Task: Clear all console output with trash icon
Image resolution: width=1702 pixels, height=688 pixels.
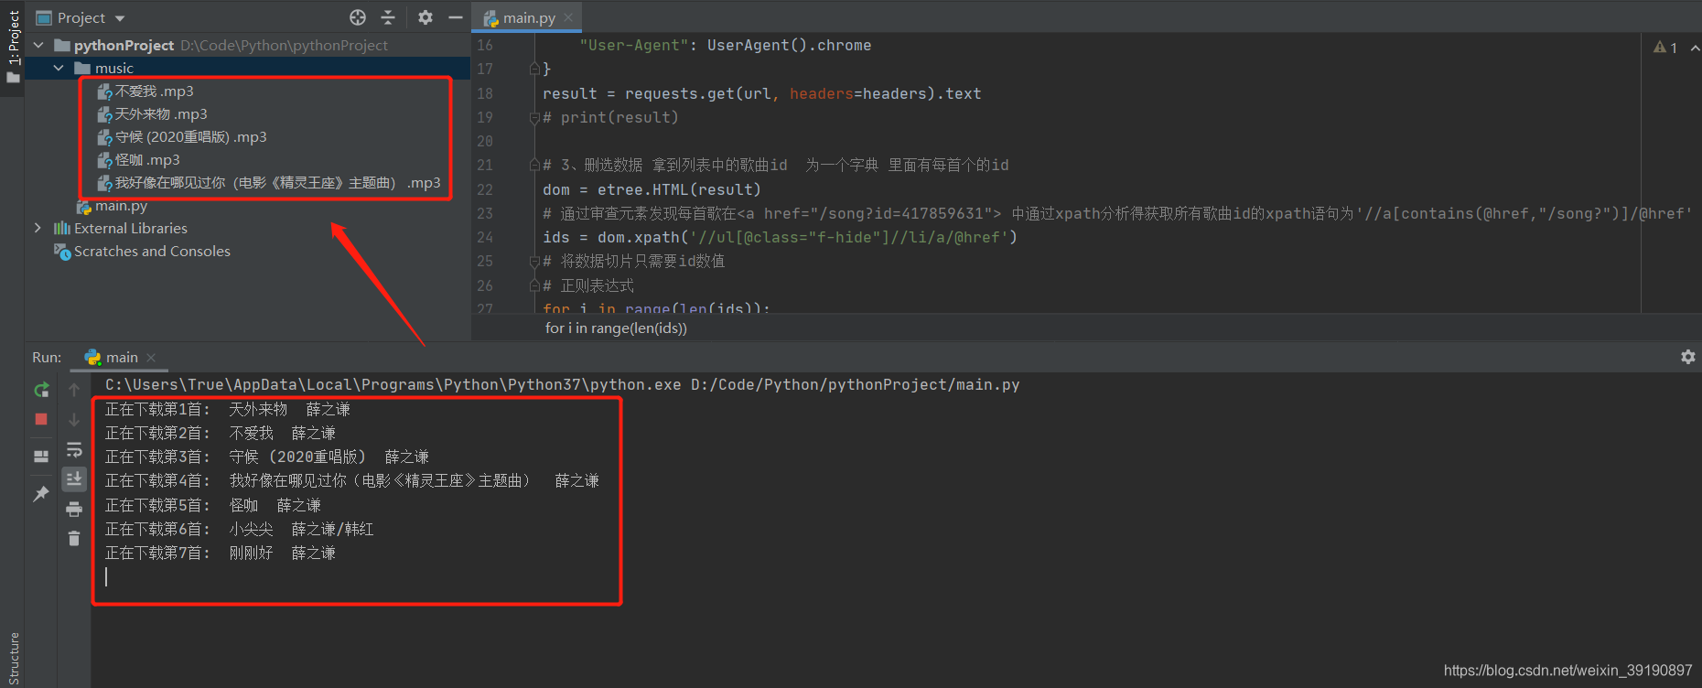Action: (74, 538)
